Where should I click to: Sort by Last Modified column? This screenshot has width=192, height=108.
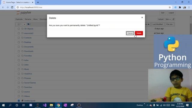pyautogui.click(x=157, y=24)
